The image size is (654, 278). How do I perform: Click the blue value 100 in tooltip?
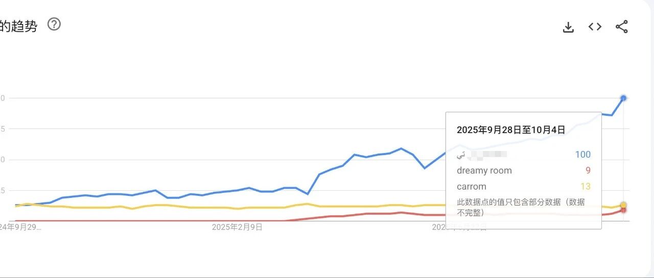point(582,155)
